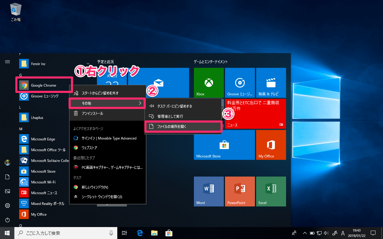Open Mixed Reality ポータル
The height and width of the screenshot is (239, 383).
point(44,204)
